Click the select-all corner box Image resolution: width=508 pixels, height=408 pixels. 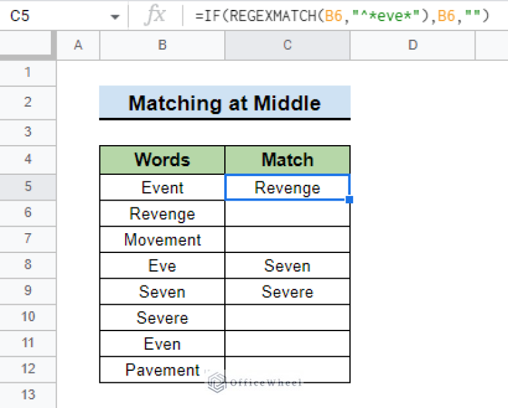(28, 45)
